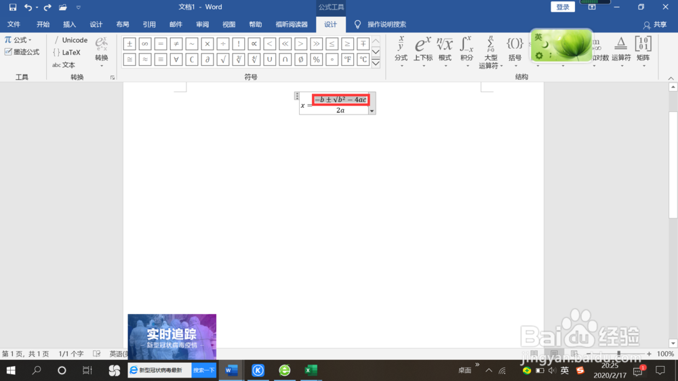Insert the minus-plus symbol
Image resolution: width=678 pixels, height=381 pixels.
(363, 43)
